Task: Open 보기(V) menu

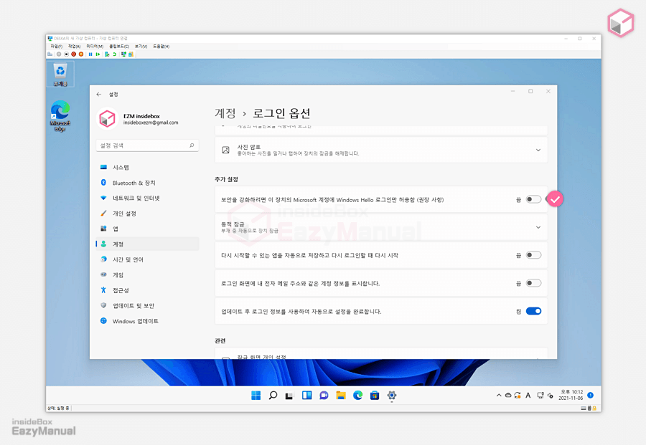Action: coord(141,47)
